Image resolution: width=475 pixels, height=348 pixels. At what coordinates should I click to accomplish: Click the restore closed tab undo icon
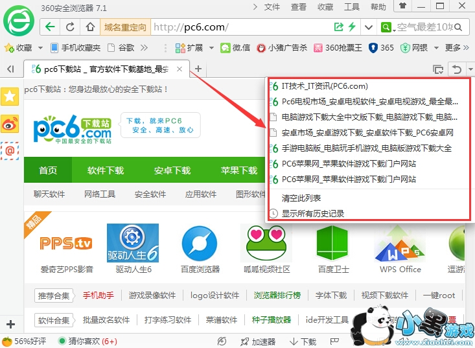(456, 69)
